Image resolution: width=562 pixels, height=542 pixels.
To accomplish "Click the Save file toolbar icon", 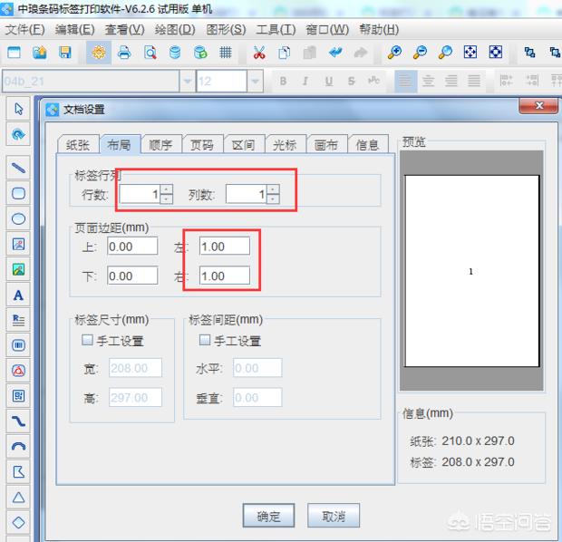I will (x=65, y=53).
